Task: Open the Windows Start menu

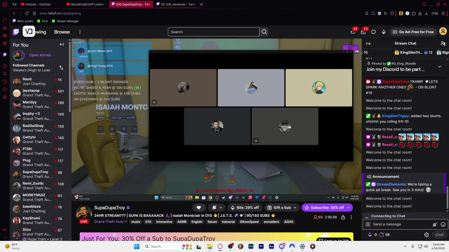Action: point(136,246)
